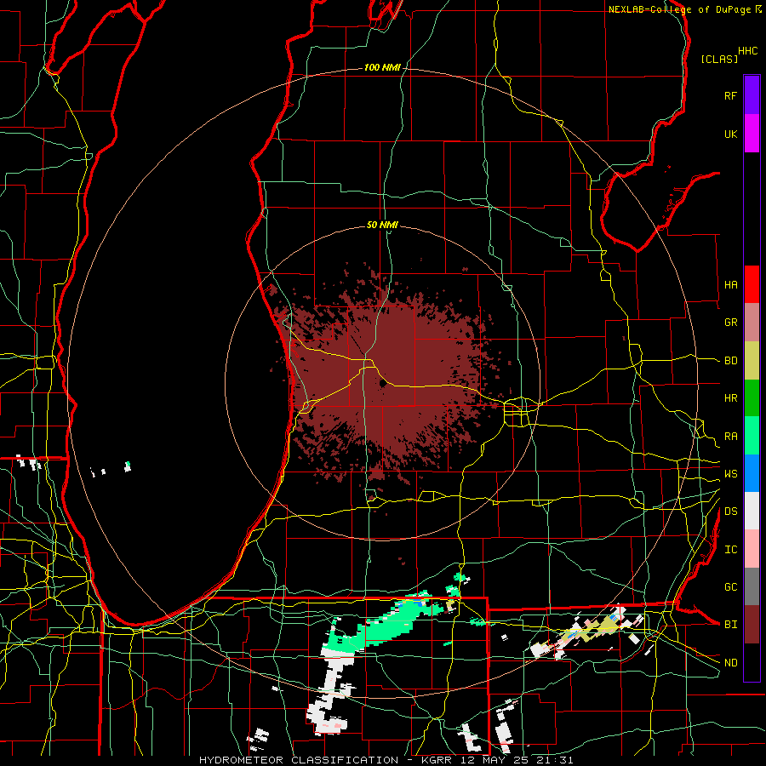Click the "[CLAS]" units label

(x=719, y=59)
